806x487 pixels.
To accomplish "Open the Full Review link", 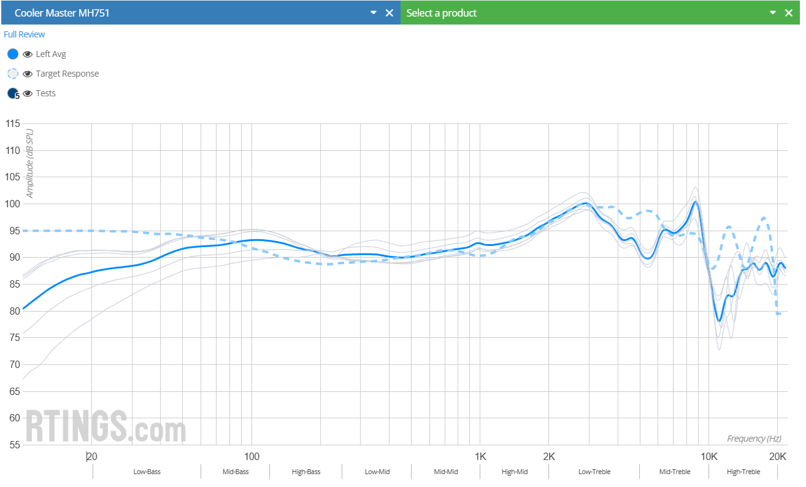I will tap(25, 34).
